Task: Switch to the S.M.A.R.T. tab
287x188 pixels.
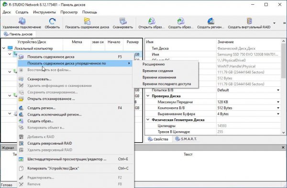Action: coord(186,139)
